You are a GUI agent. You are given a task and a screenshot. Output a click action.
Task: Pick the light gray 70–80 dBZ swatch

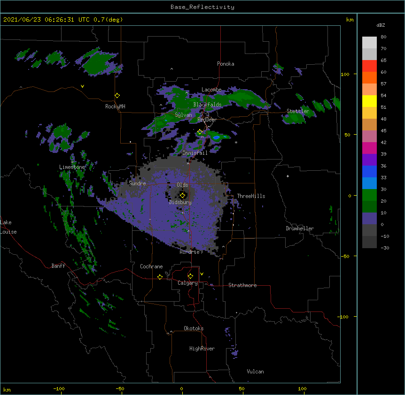(x=369, y=43)
